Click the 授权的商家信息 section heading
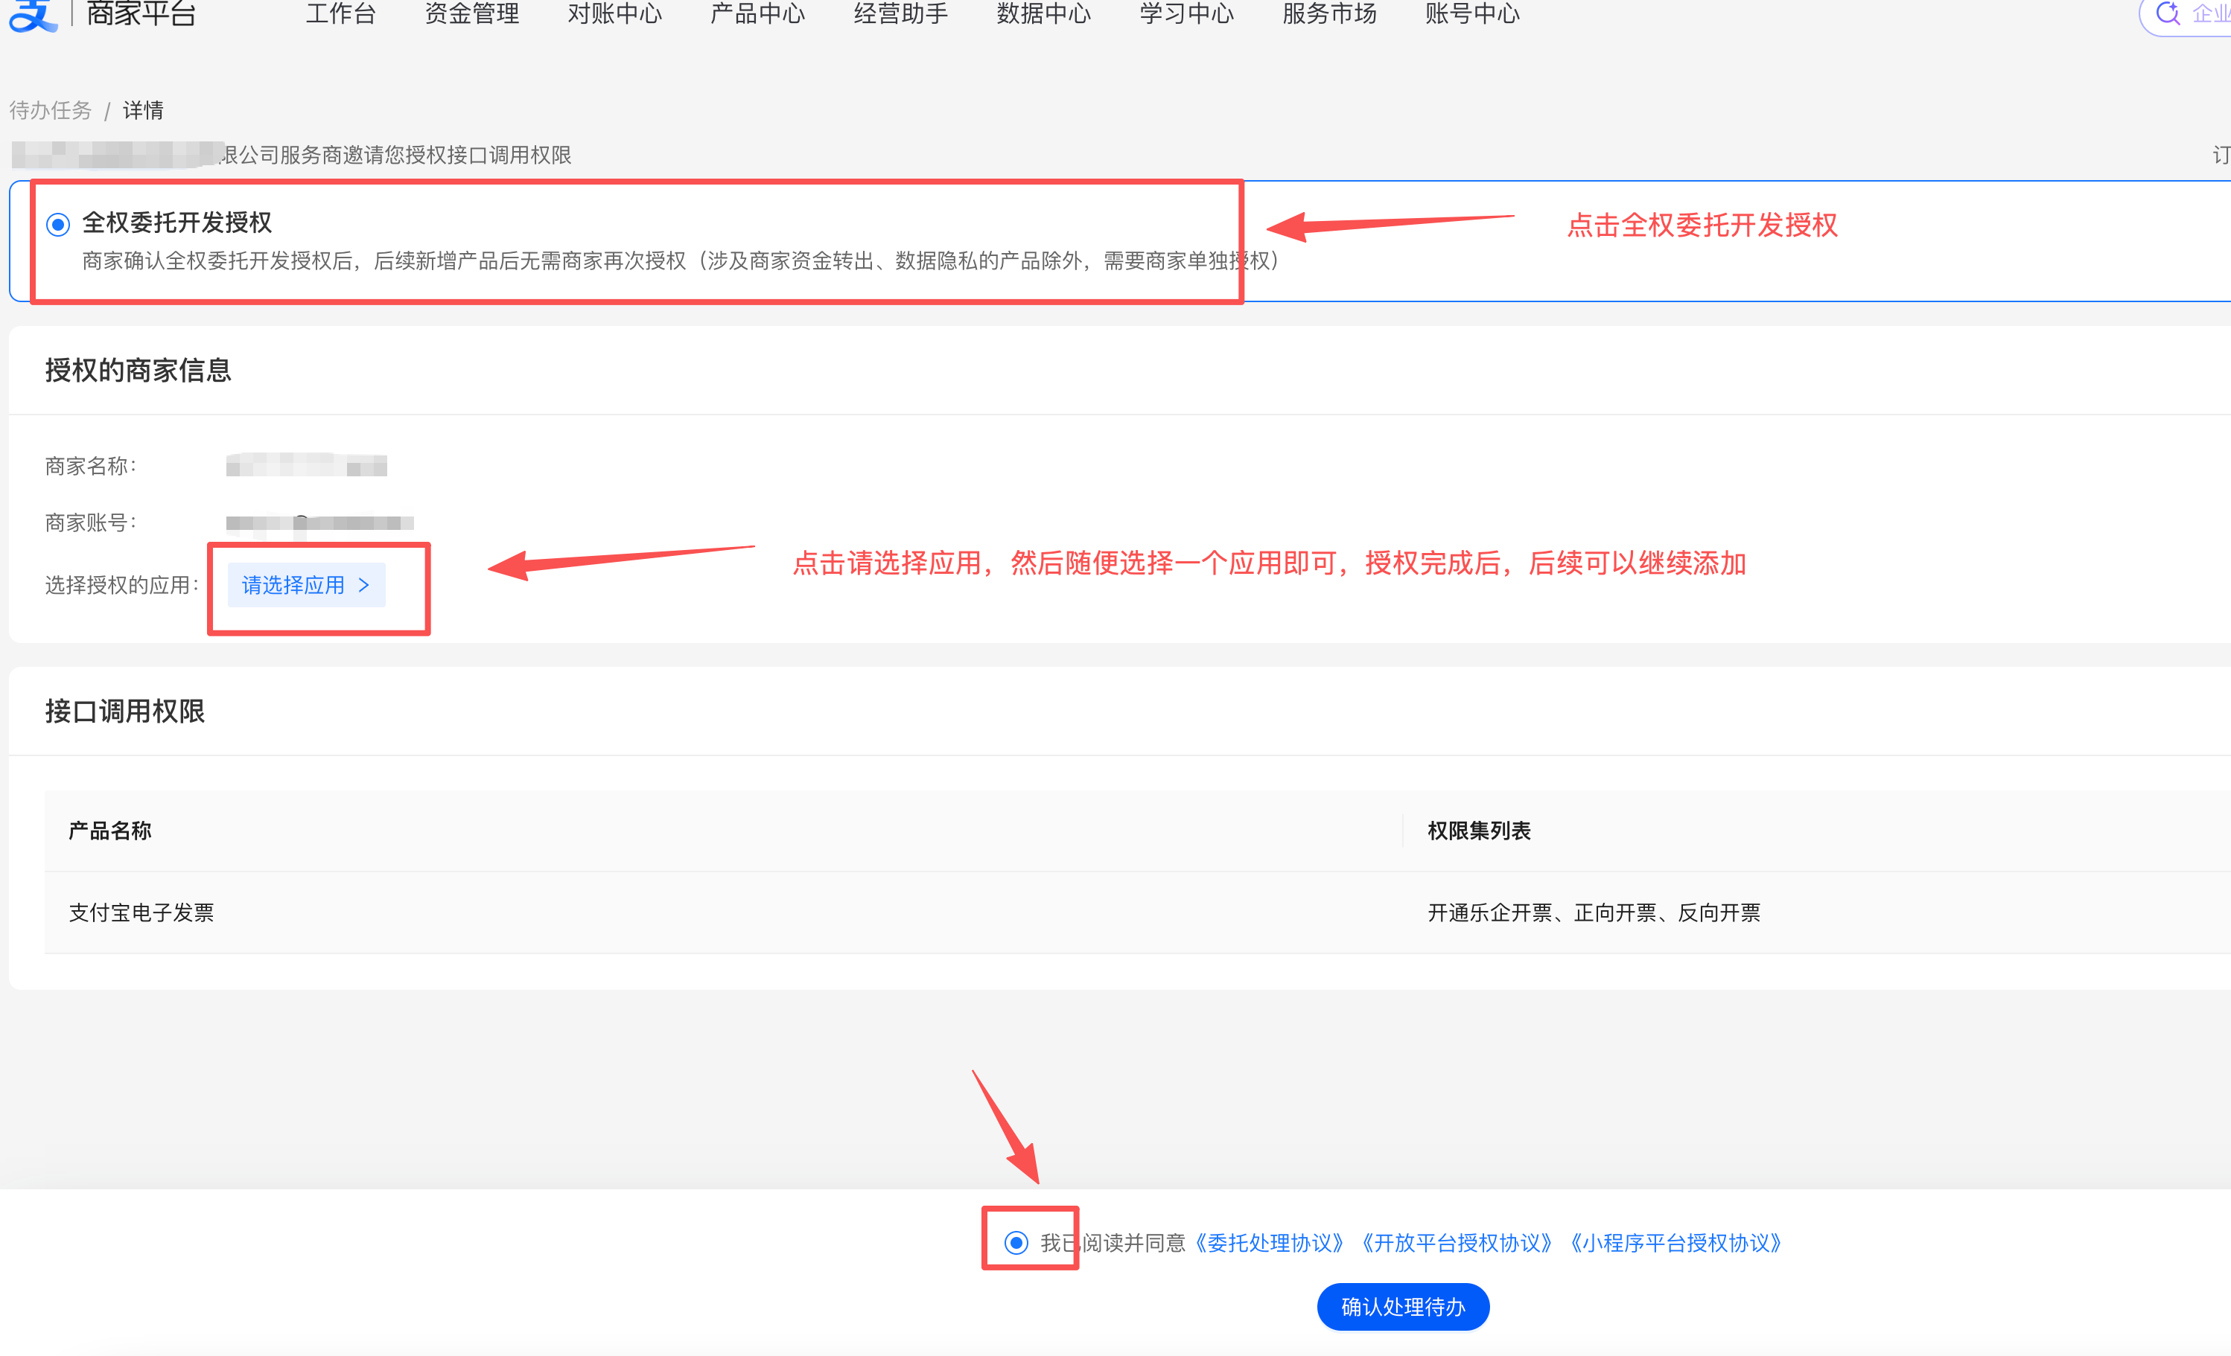 click(139, 370)
